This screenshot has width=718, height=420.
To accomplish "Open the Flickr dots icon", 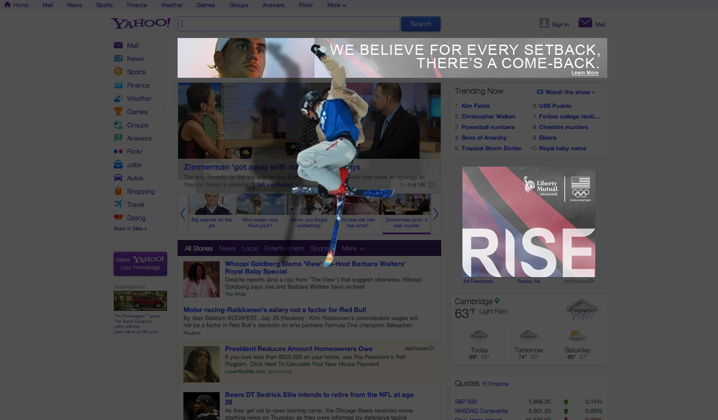I will click(118, 152).
